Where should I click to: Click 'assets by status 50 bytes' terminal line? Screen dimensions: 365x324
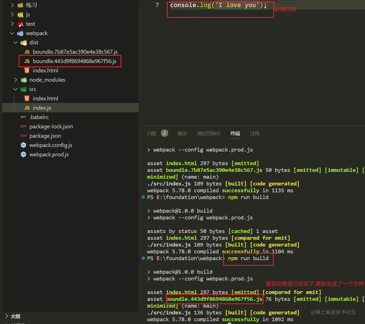coord(186,231)
